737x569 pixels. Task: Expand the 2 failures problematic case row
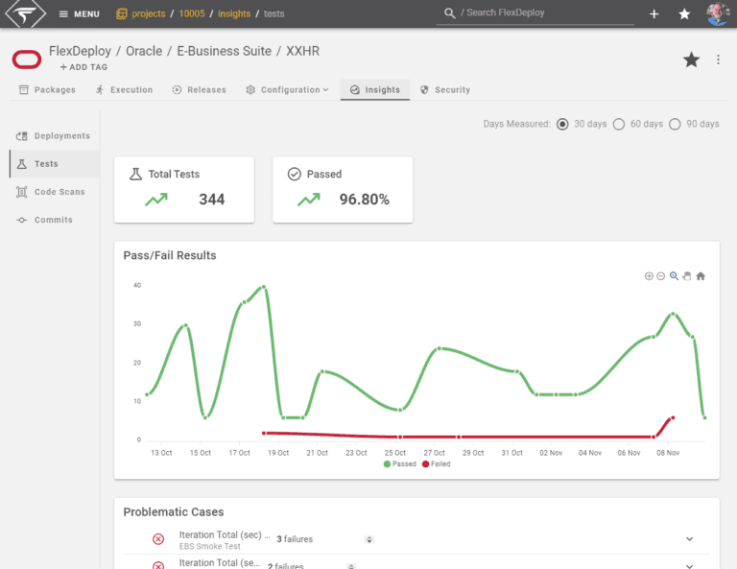tap(689, 566)
